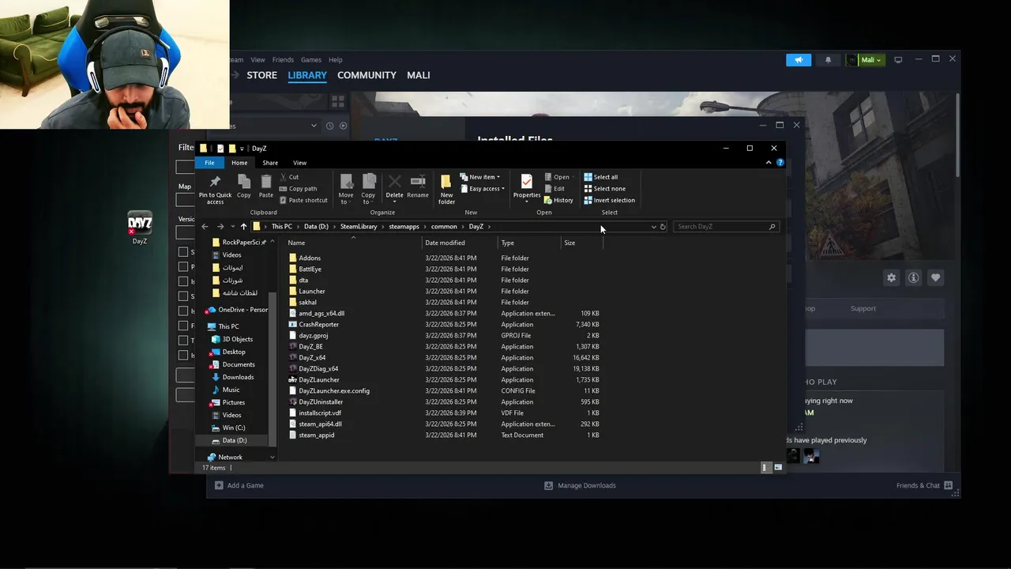Collapse the Explorer ribbon chevron

point(769,162)
